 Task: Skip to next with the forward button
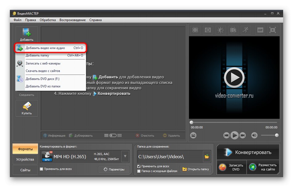pyautogui.click(x=242, y=135)
